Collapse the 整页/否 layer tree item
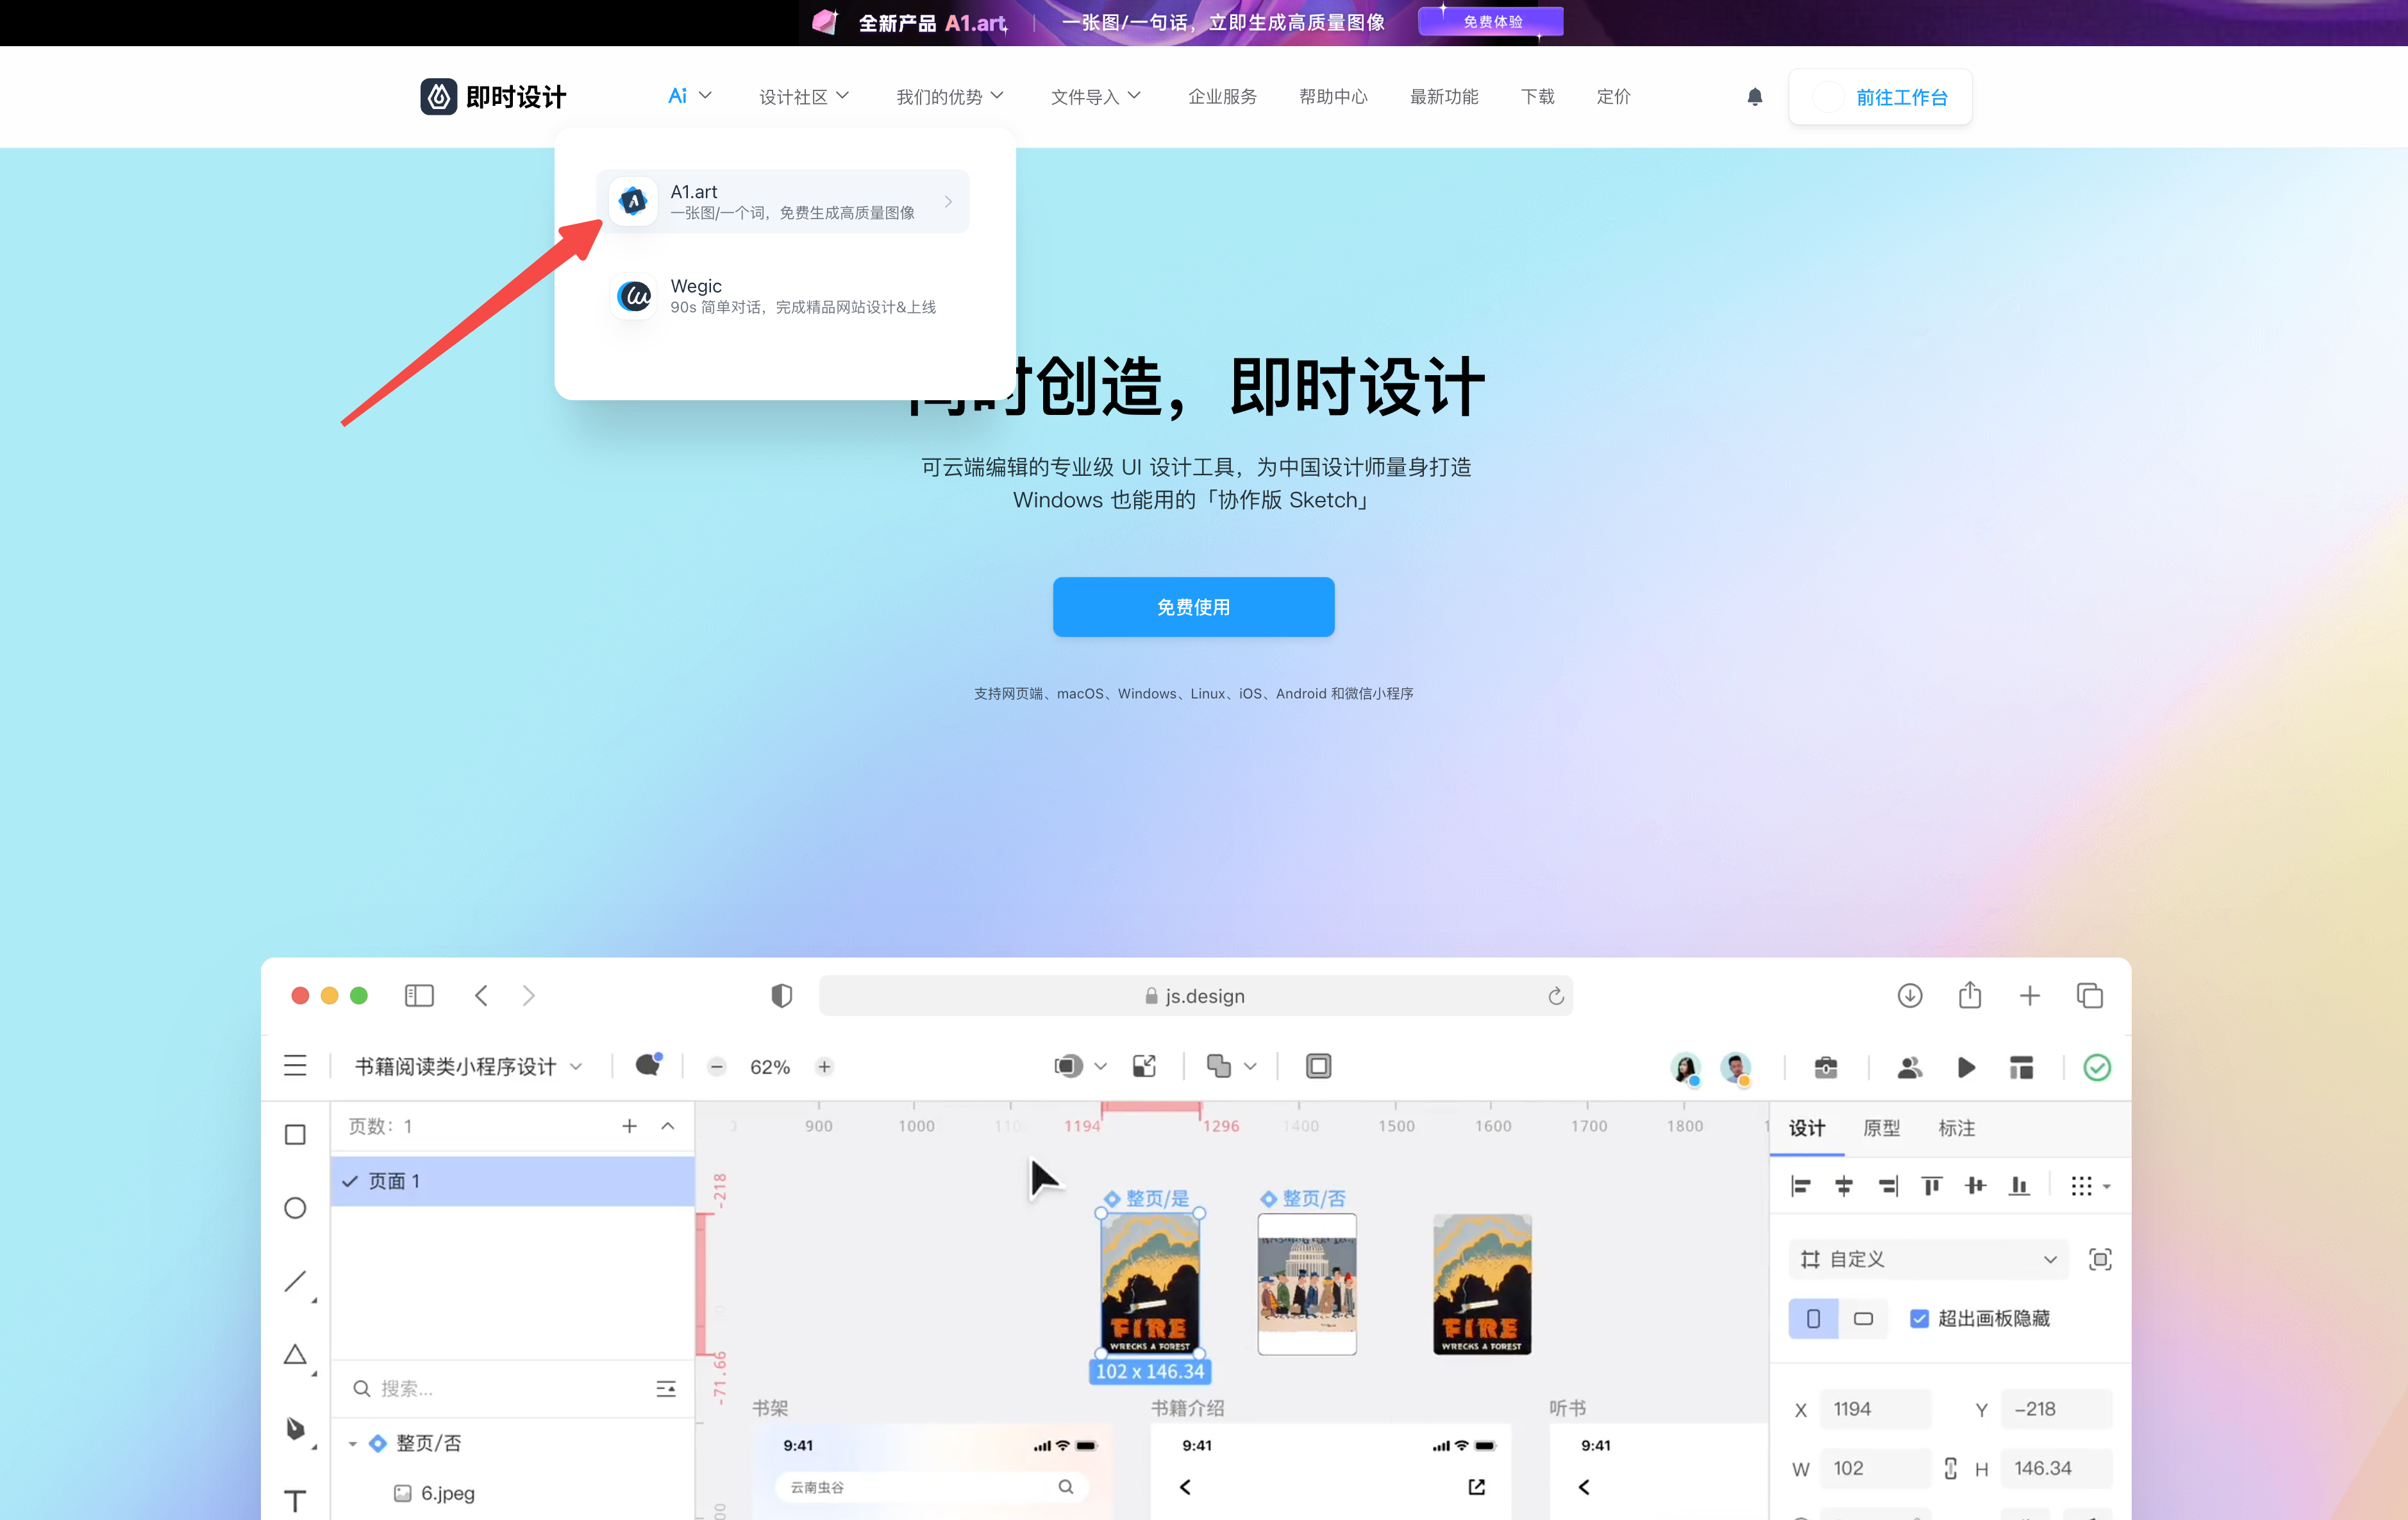The height and width of the screenshot is (1520, 2408). [353, 1443]
